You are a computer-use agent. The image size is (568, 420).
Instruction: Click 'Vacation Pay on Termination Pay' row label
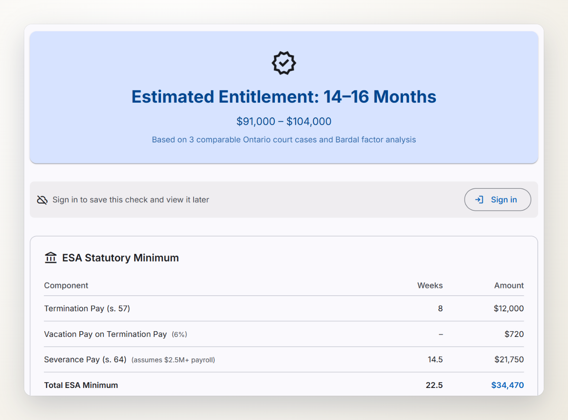click(105, 334)
